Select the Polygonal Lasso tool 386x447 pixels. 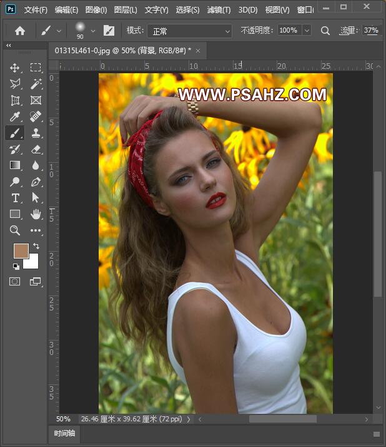click(x=15, y=84)
